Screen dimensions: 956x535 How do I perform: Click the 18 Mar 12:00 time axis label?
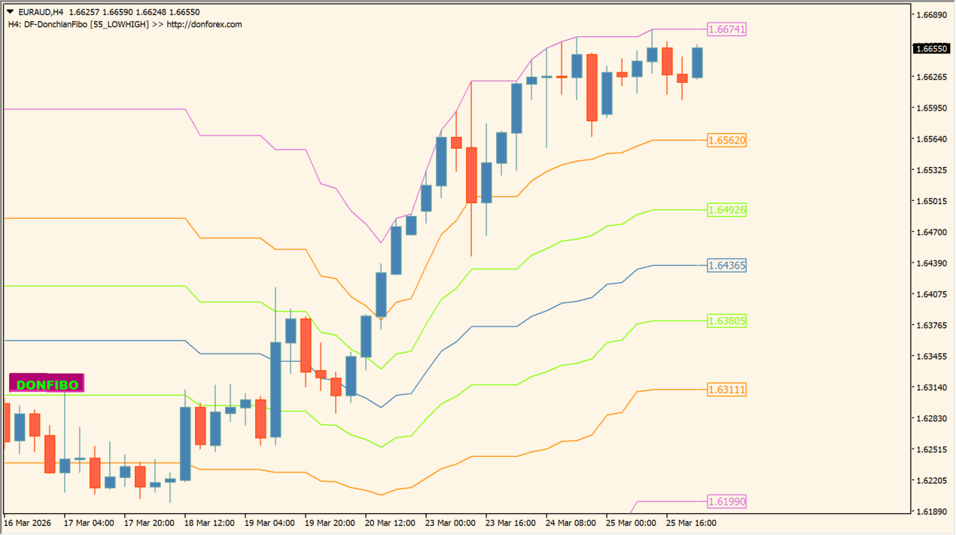[209, 522]
